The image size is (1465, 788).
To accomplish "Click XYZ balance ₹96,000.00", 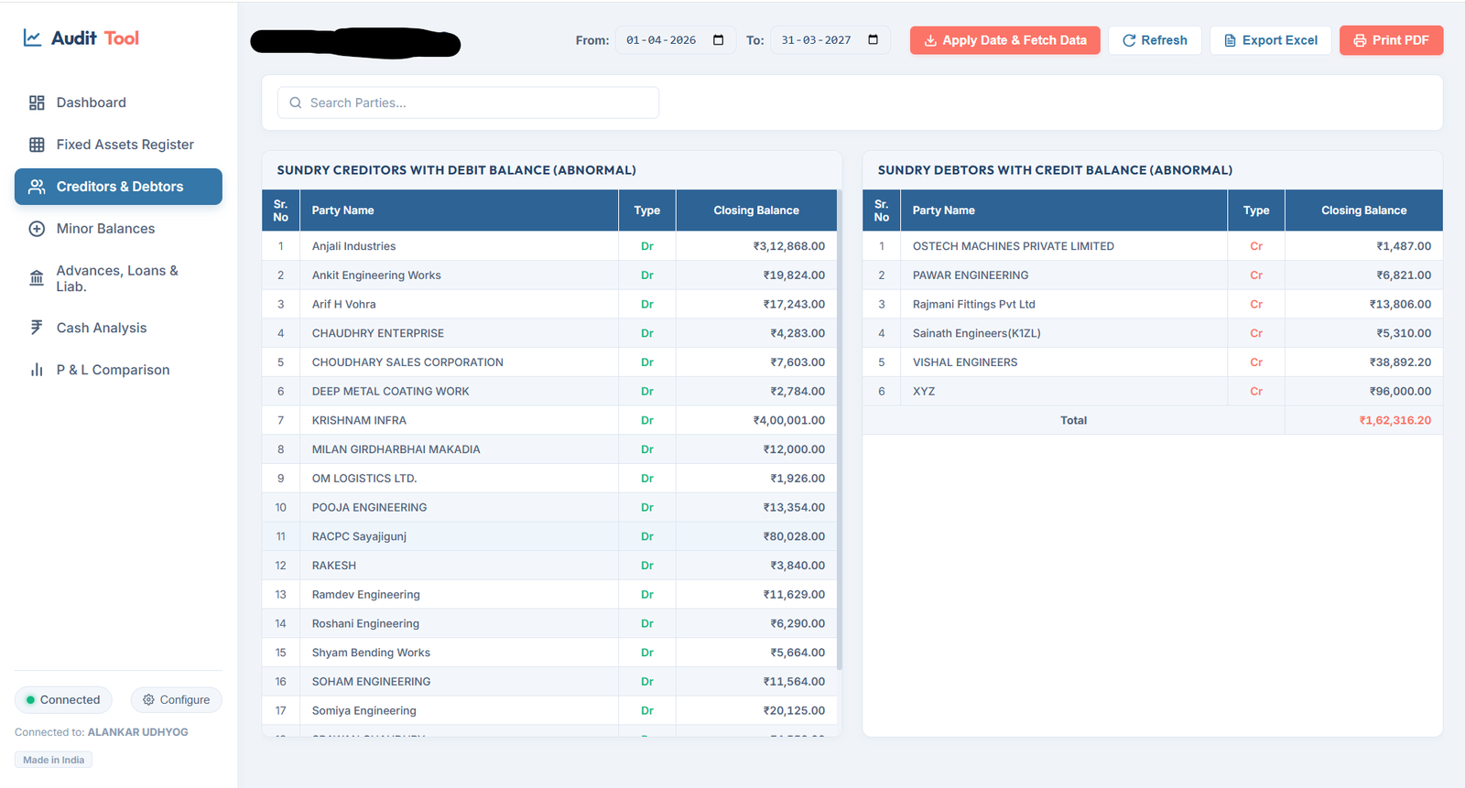I will click(1400, 392).
